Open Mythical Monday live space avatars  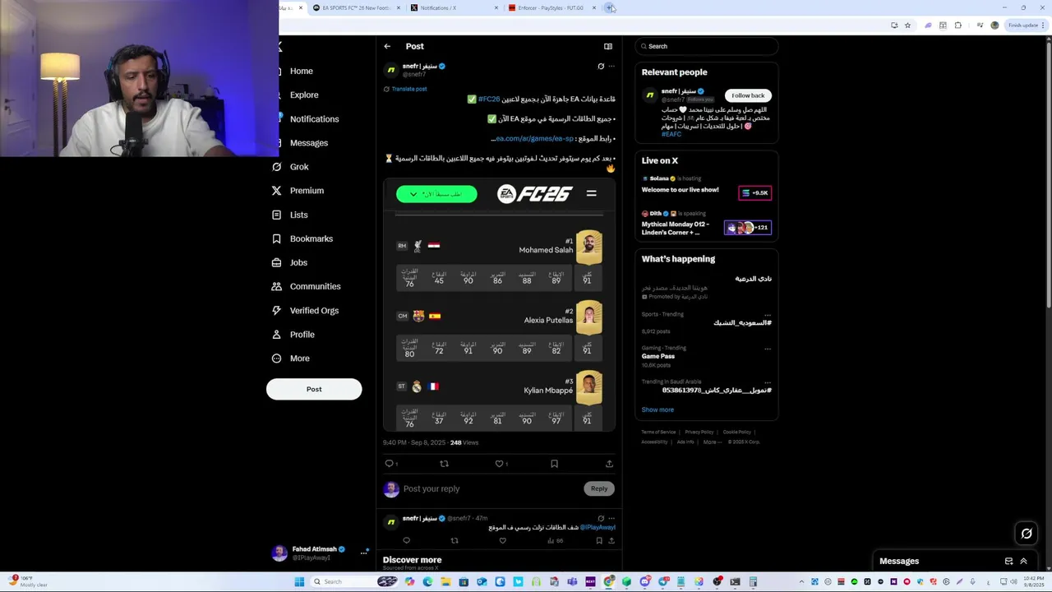(x=747, y=228)
